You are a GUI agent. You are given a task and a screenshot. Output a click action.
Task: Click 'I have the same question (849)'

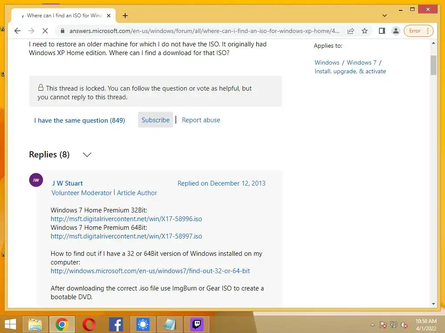pyautogui.click(x=80, y=121)
